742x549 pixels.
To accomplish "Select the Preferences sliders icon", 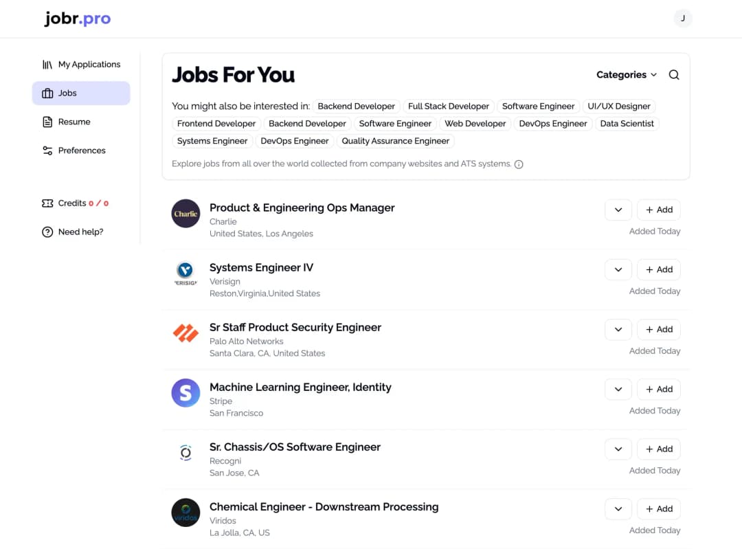I will point(47,150).
